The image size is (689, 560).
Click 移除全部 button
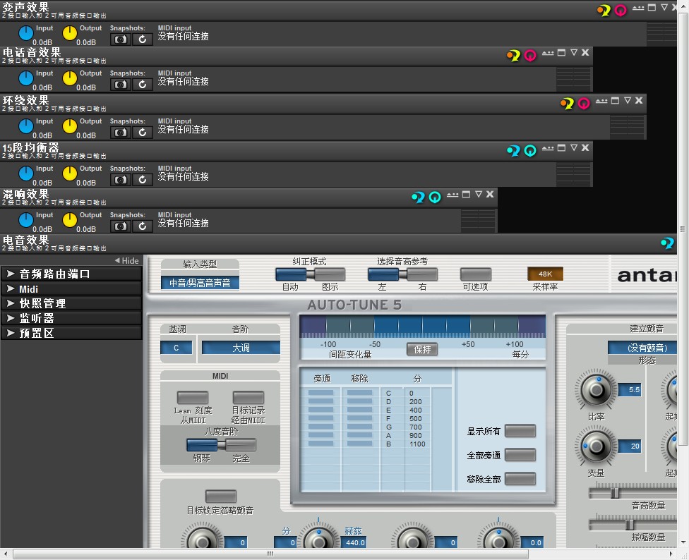(520, 479)
